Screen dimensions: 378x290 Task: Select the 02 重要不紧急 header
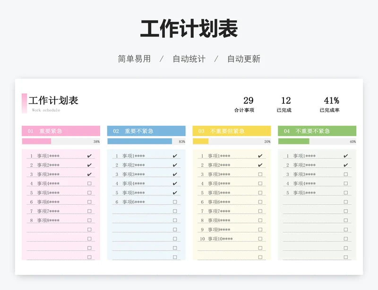coord(146,131)
